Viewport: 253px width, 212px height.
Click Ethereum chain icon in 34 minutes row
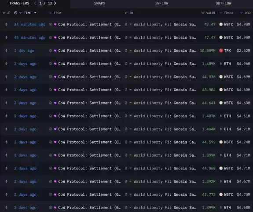(7, 24)
